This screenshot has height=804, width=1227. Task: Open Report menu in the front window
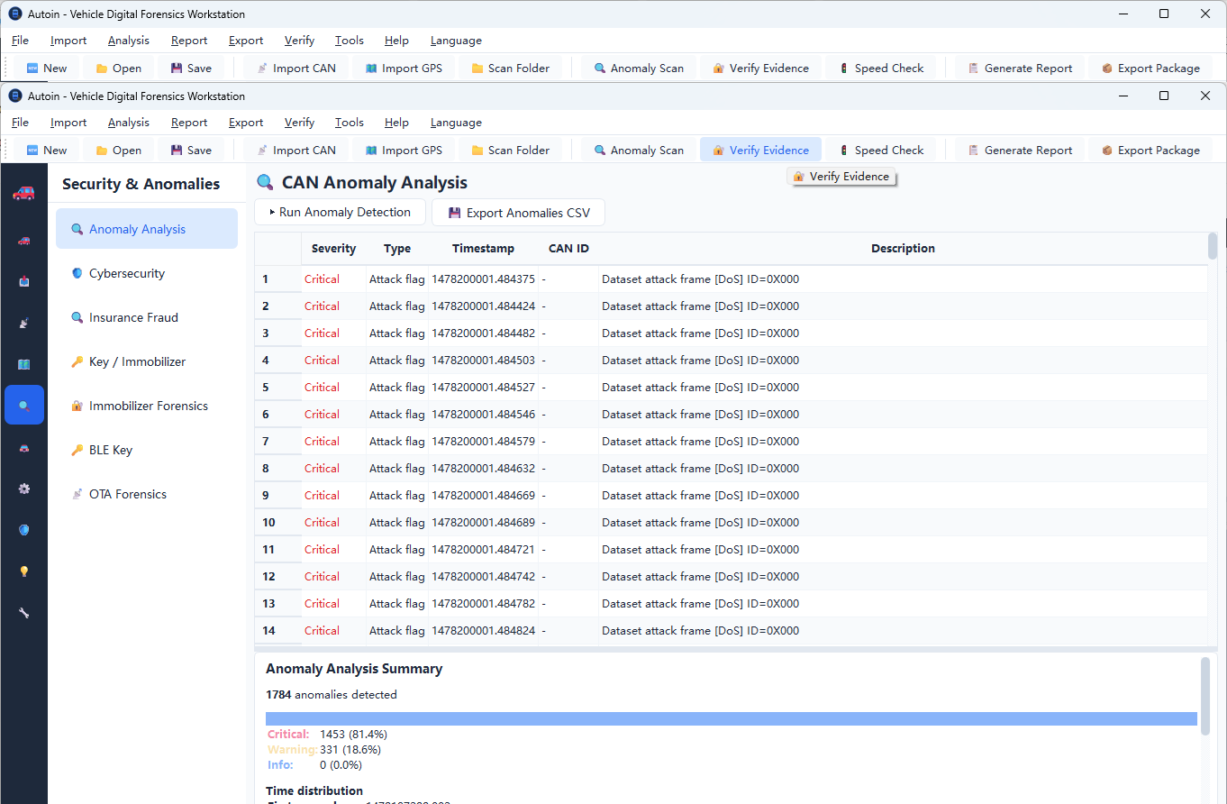[x=189, y=123]
